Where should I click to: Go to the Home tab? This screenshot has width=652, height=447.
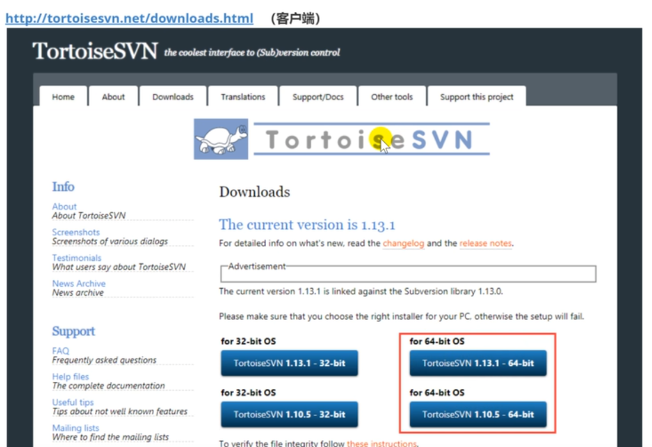pos(63,97)
